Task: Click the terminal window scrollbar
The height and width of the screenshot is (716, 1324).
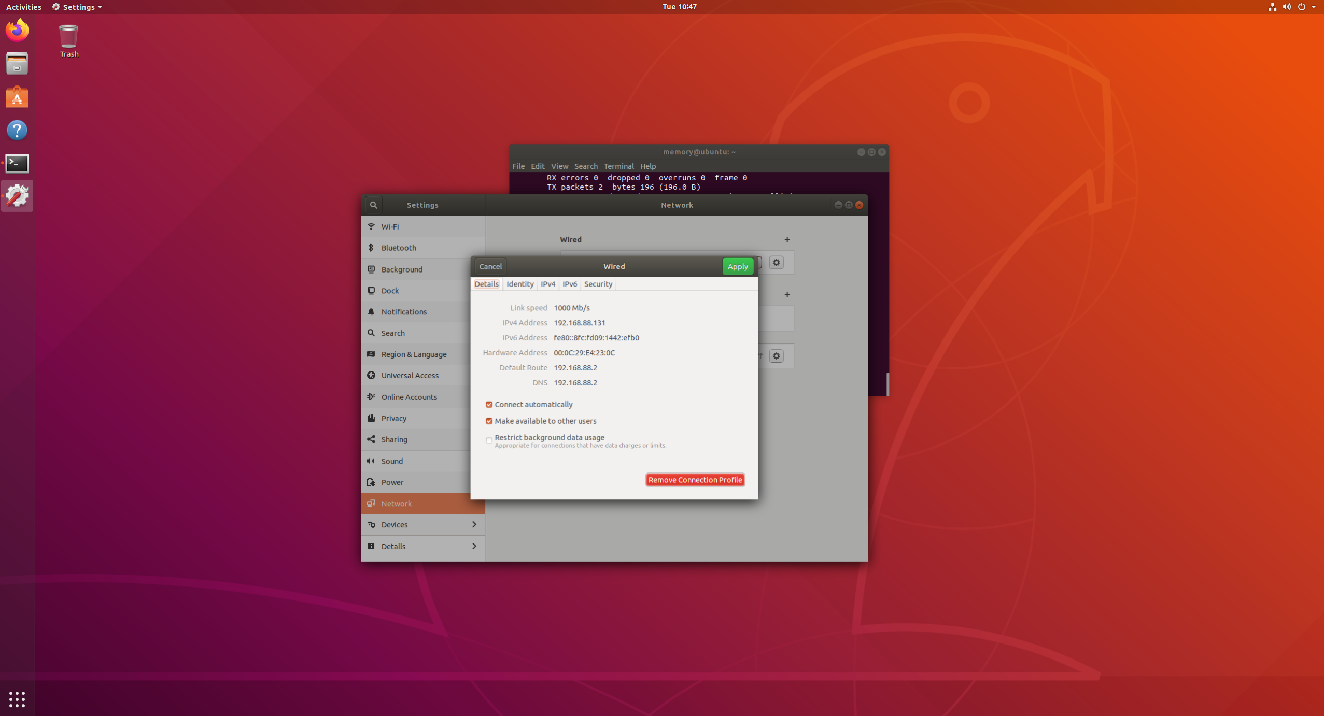Action: (887, 384)
